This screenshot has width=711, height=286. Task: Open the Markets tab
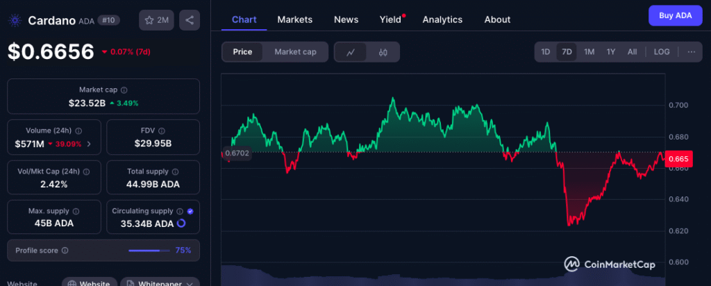pos(294,19)
